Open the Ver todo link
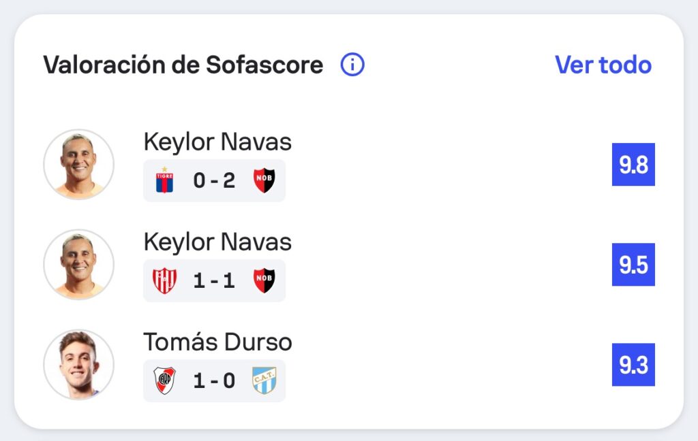The image size is (698, 441). (603, 65)
